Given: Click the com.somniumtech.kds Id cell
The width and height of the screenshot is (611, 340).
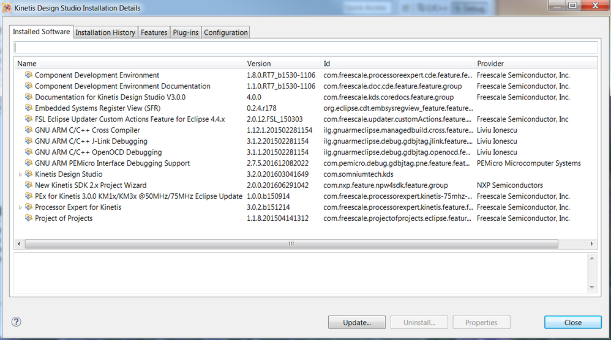Looking at the screenshot, I should click(358, 174).
